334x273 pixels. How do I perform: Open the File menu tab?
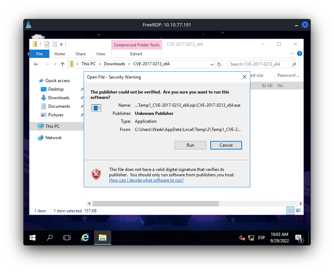point(39,54)
